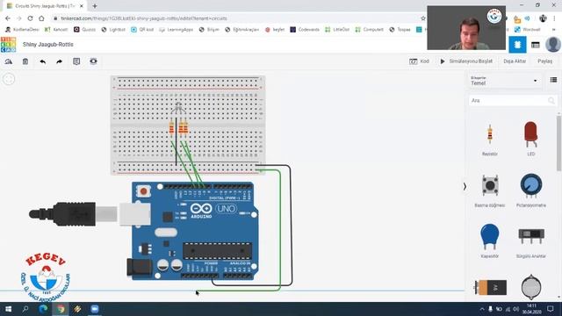Image resolution: width=562 pixels, height=316 pixels.
Task: Open the Kod code editor
Action: pyautogui.click(x=419, y=61)
